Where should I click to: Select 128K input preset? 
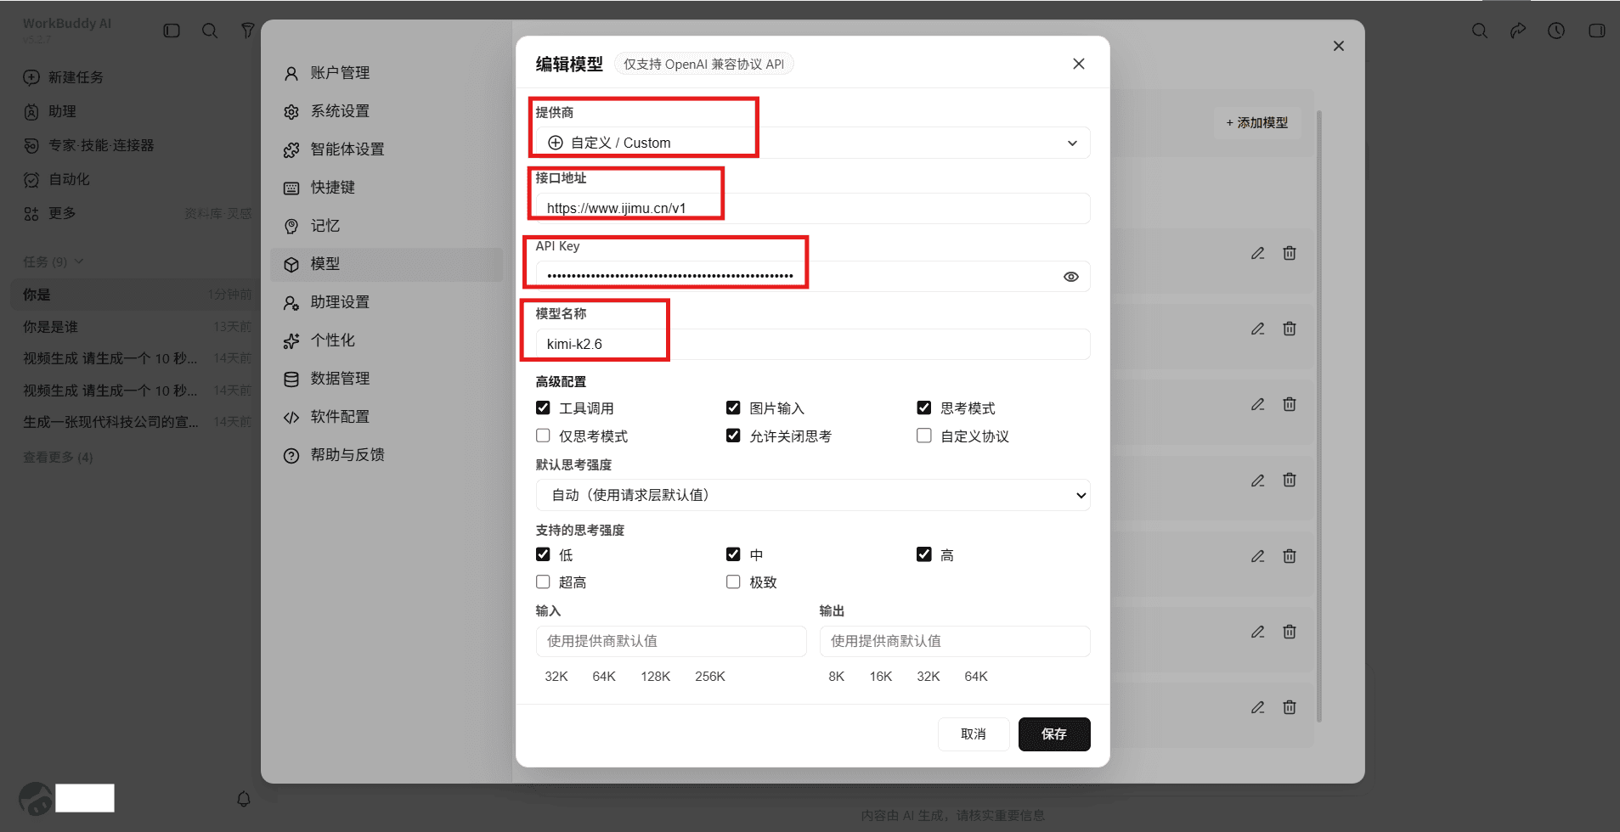[x=656, y=677]
